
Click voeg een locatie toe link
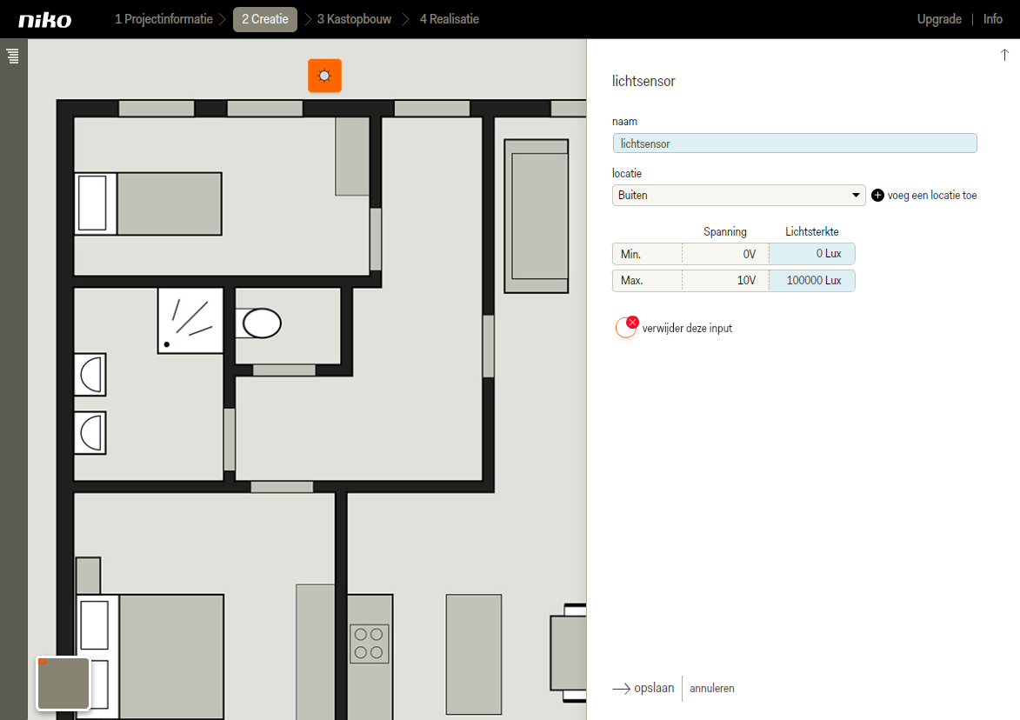pyautogui.click(x=931, y=195)
